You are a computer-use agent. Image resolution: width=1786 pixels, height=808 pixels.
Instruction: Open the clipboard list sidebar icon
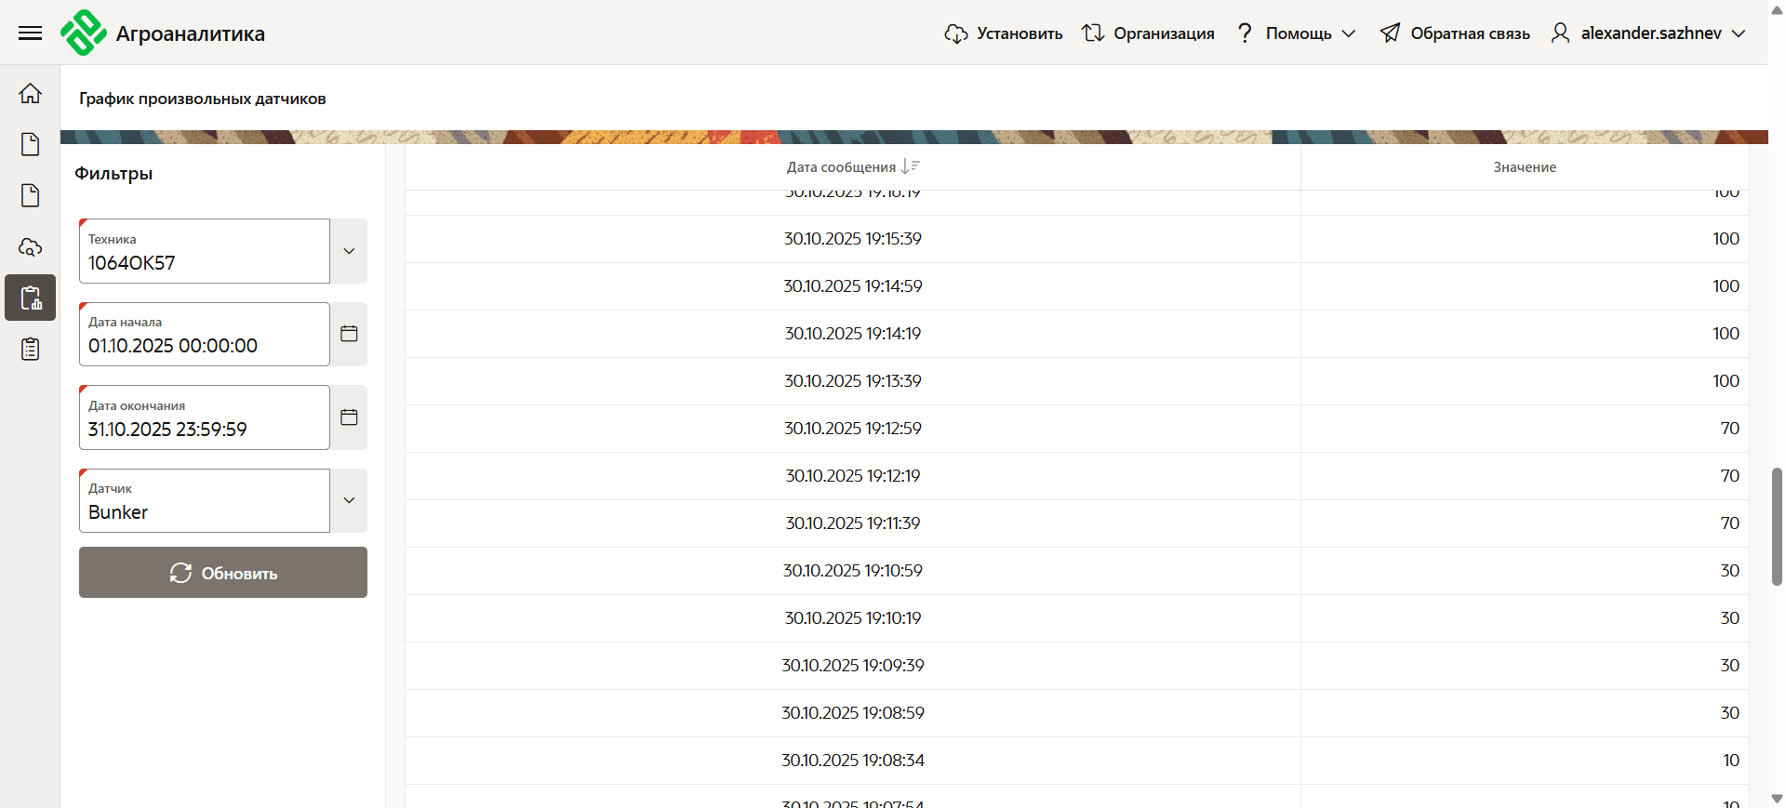tap(30, 349)
